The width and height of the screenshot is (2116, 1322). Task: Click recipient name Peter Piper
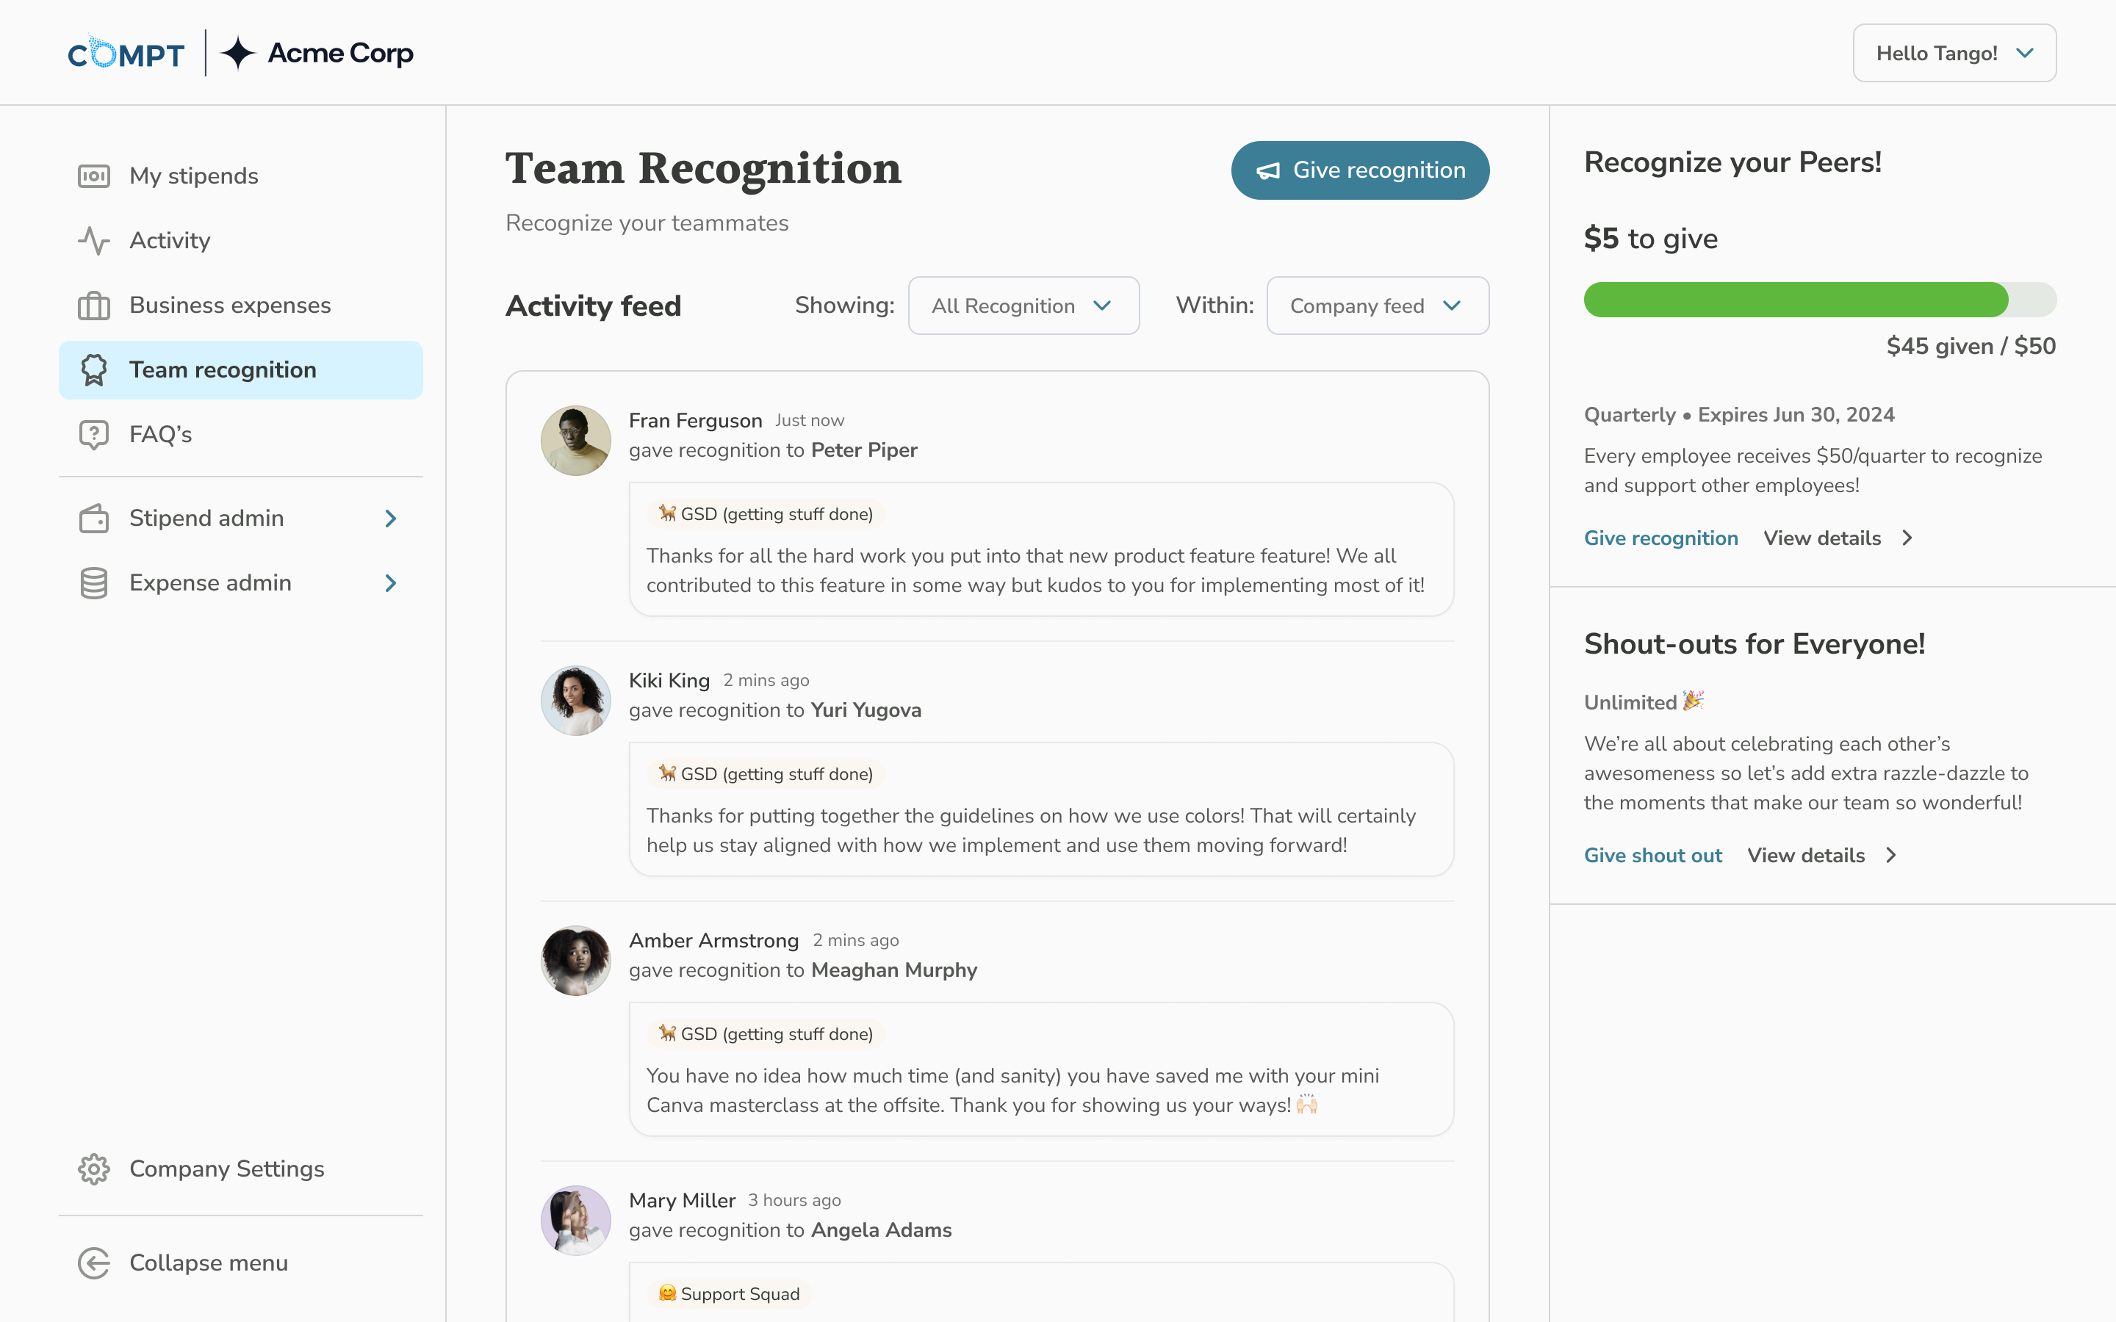[864, 450]
